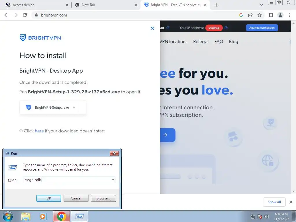Click the Show desktop strip

294,216
